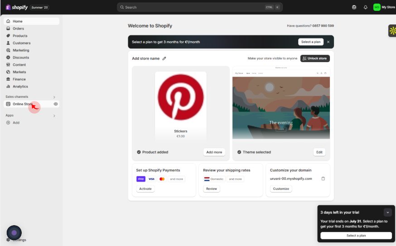Click the urusni-00.myshopify.com domain text
The width and height of the screenshot is (396, 246).
point(291,178)
